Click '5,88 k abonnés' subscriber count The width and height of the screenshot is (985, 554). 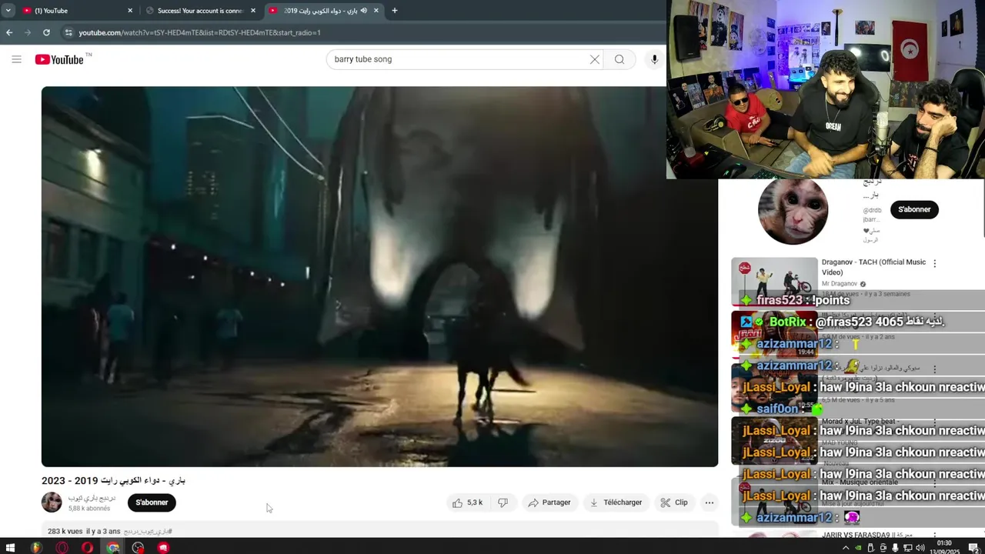coord(88,509)
